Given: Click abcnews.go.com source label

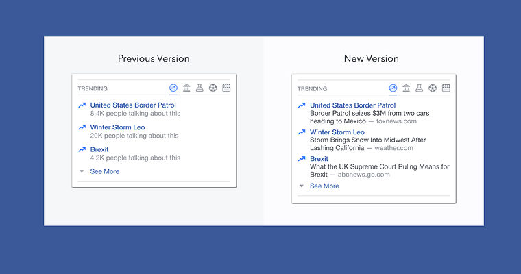Looking at the screenshot, I should pos(364,175).
